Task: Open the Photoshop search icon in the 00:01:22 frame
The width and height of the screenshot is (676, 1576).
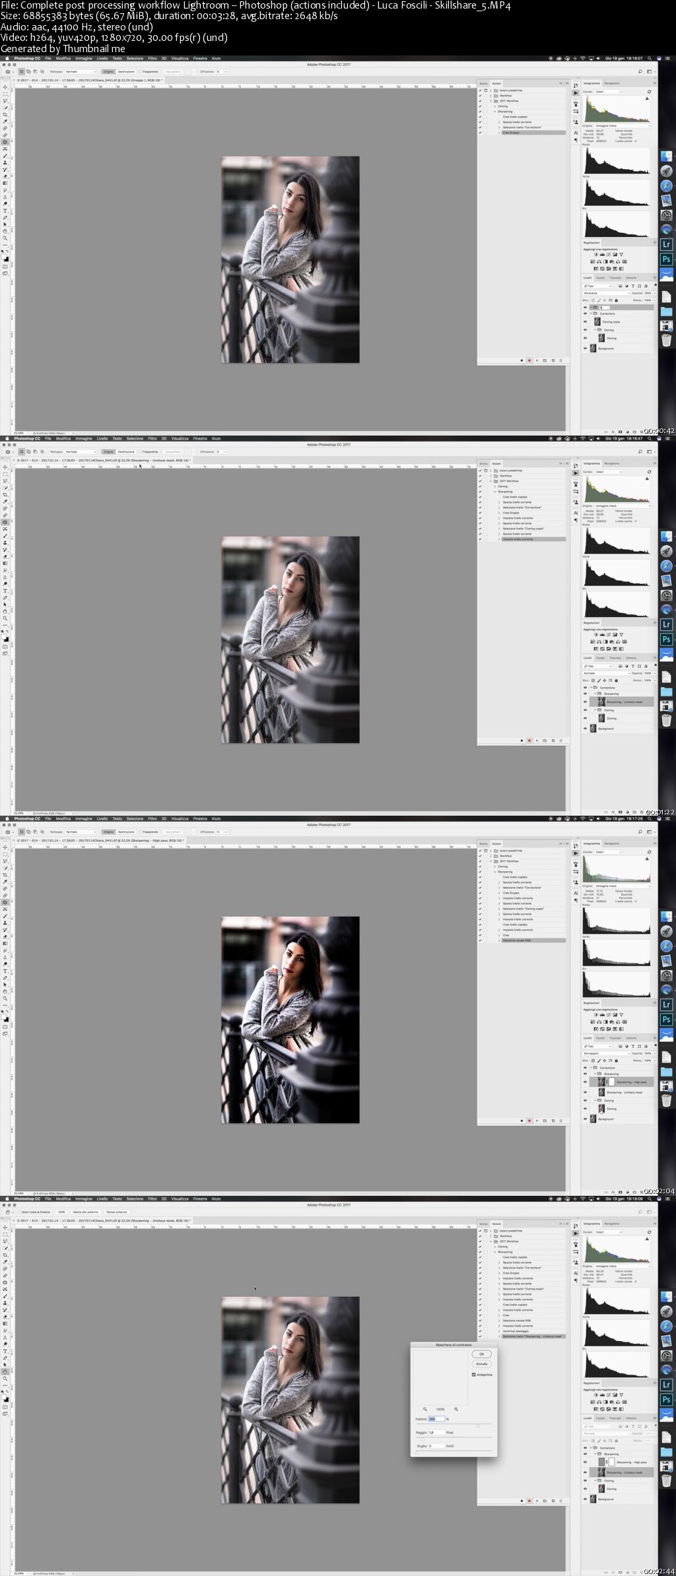Action: [640, 451]
